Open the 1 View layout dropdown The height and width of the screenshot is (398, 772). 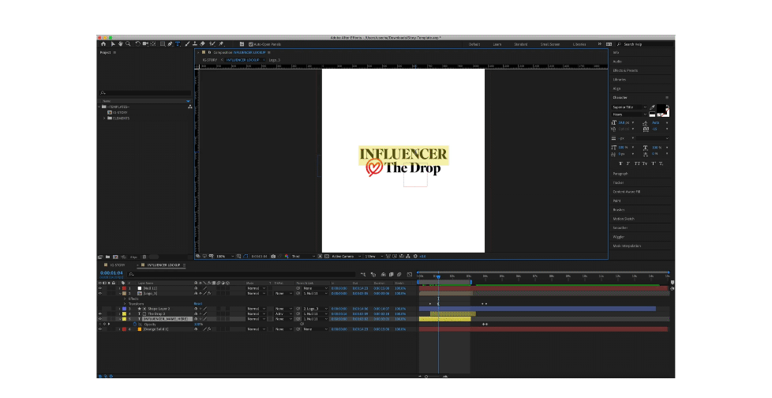click(x=373, y=256)
